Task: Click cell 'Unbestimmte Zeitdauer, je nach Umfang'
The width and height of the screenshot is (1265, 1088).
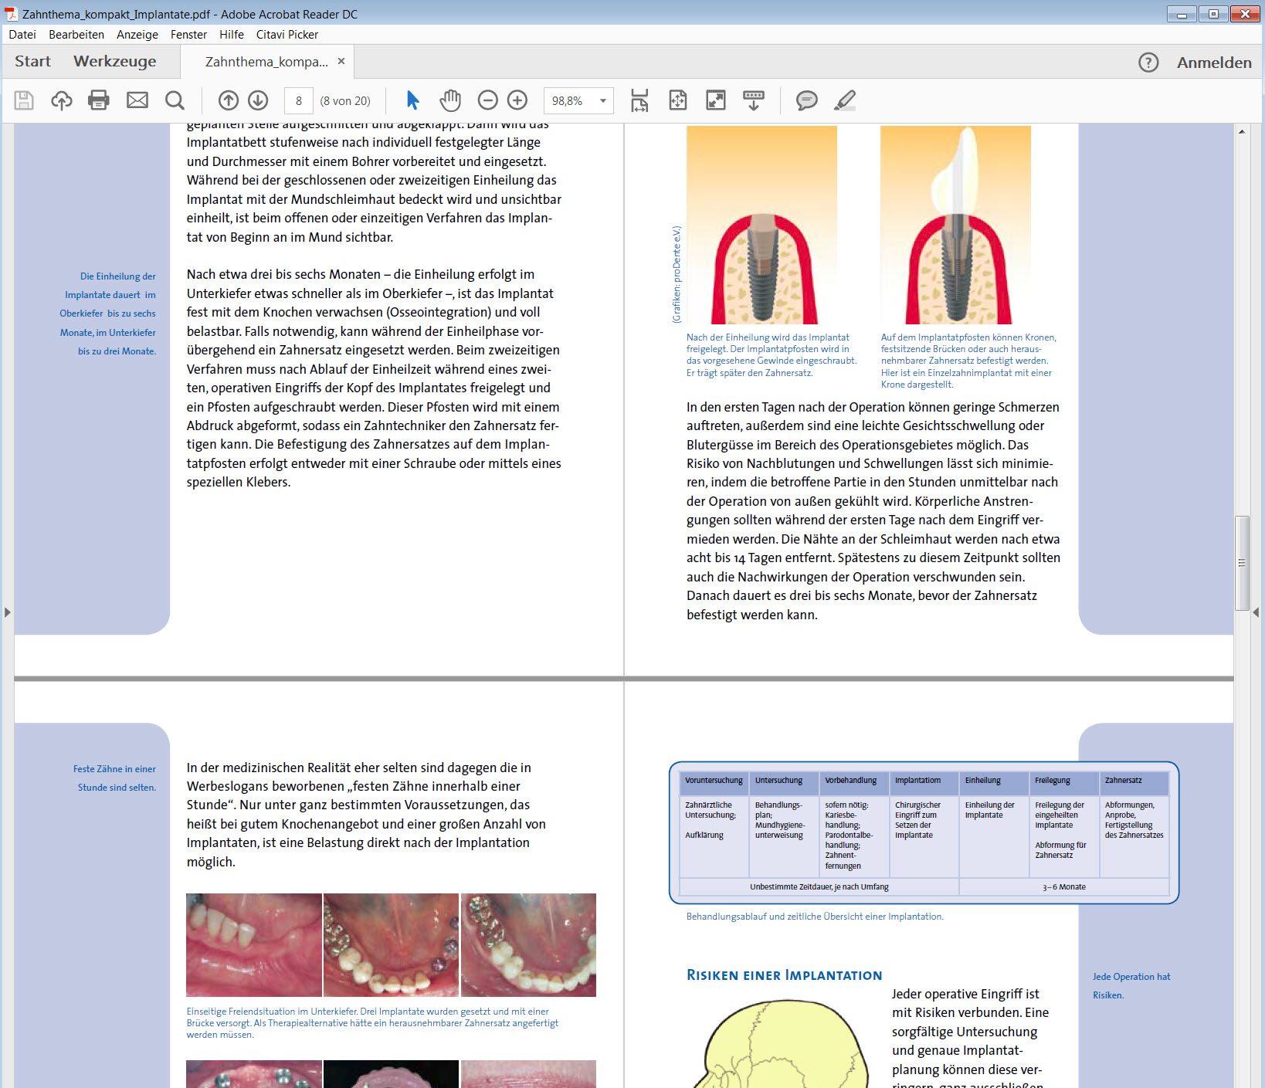Action: (819, 887)
